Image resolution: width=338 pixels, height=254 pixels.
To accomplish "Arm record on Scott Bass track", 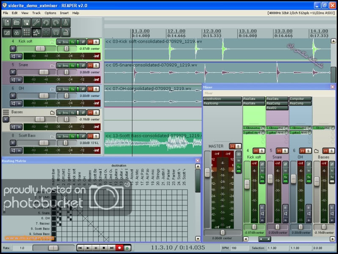I will tap(13, 143).
